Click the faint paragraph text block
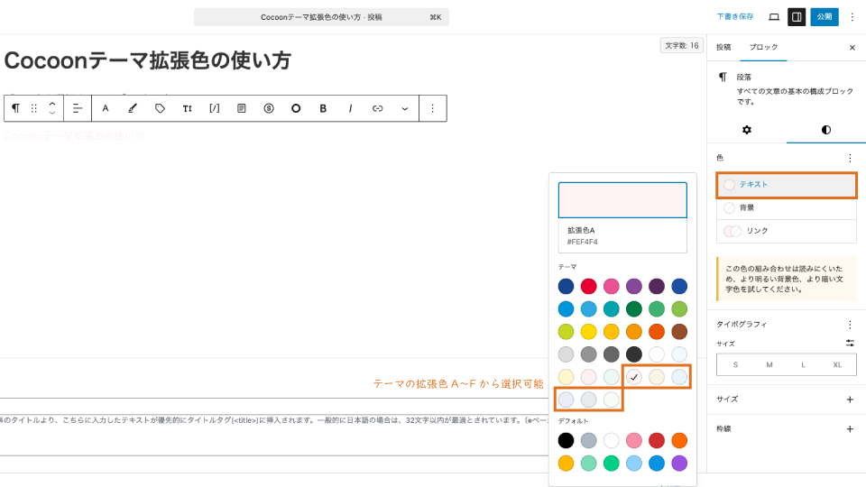The height and width of the screenshot is (487, 866). [x=74, y=136]
